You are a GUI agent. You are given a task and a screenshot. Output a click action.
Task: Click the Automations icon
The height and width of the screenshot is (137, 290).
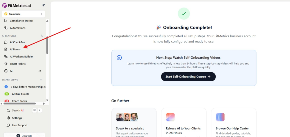(6, 28)
